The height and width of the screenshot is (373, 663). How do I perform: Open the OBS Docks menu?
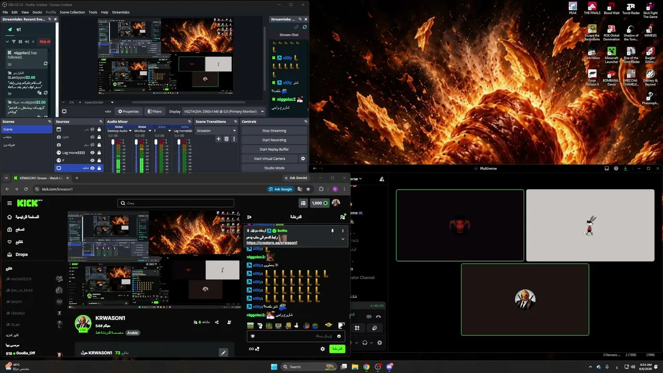37,12
